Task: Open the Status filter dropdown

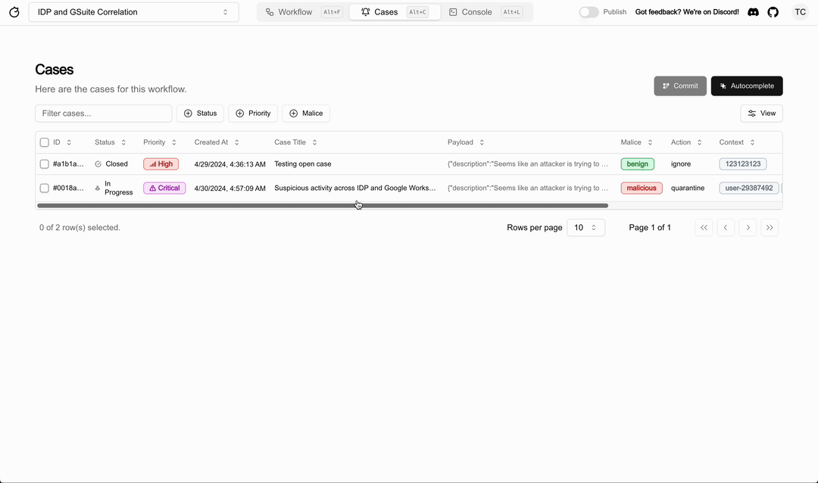Action: click(x=200, y=114)
